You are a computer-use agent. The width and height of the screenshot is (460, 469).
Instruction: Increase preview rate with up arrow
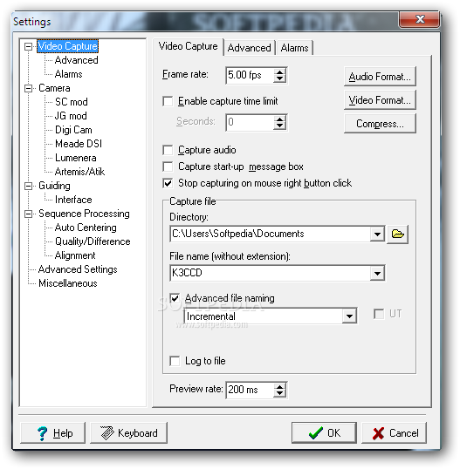279,387
